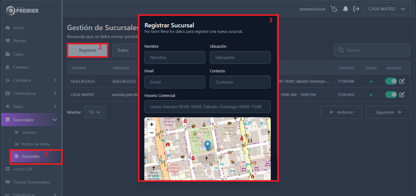The image size is (416, 196).
Task: Toggle QUILLACOLLO branch active switch
Action: 391,81
